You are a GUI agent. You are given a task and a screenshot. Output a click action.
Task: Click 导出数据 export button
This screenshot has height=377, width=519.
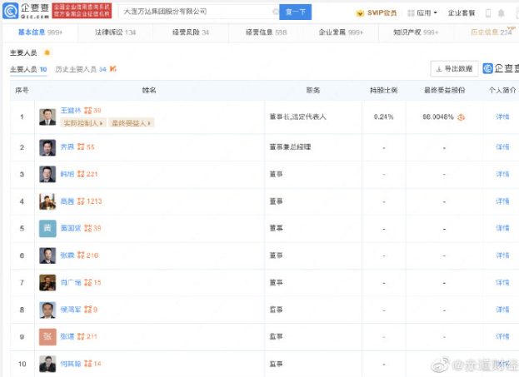(454, 69)
